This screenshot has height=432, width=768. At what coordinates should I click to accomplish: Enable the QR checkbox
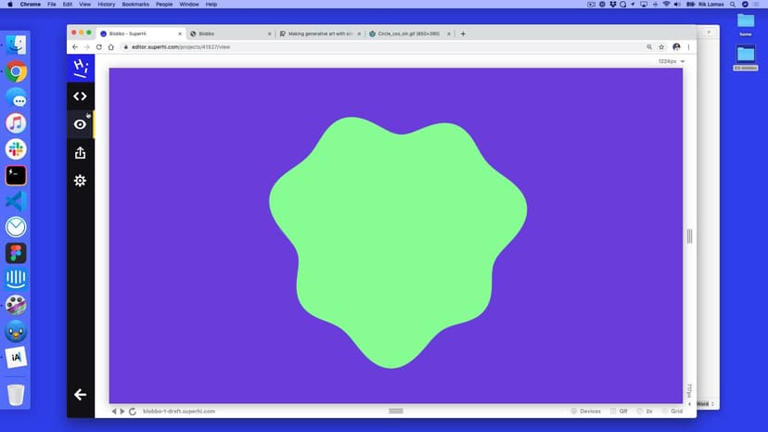pyautogui.click(x=612, y=411)
